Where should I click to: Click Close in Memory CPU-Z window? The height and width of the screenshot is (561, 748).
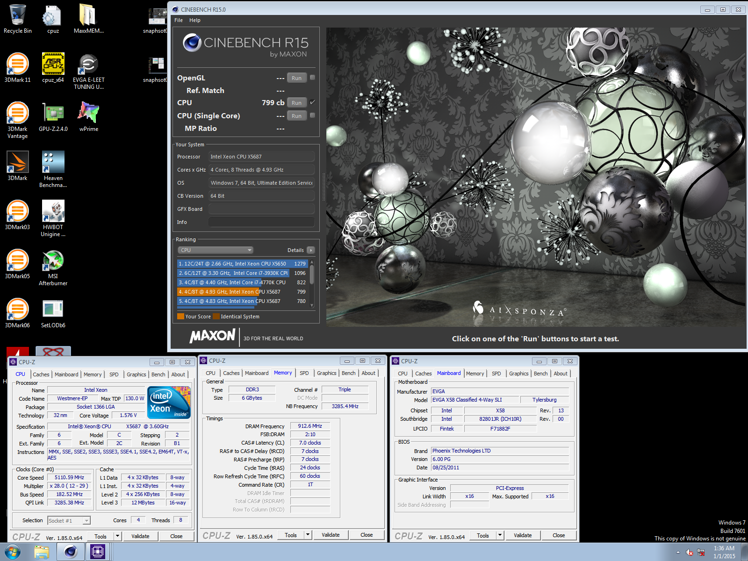367,535
